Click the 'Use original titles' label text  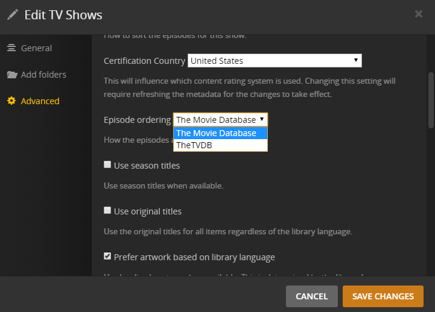[148, 211]
